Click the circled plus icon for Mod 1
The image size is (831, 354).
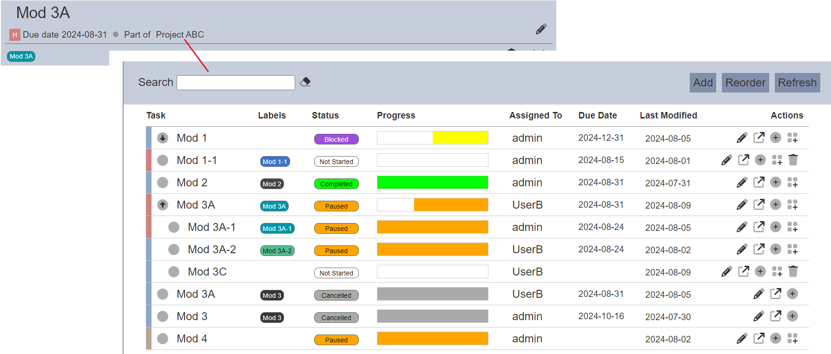776,138
